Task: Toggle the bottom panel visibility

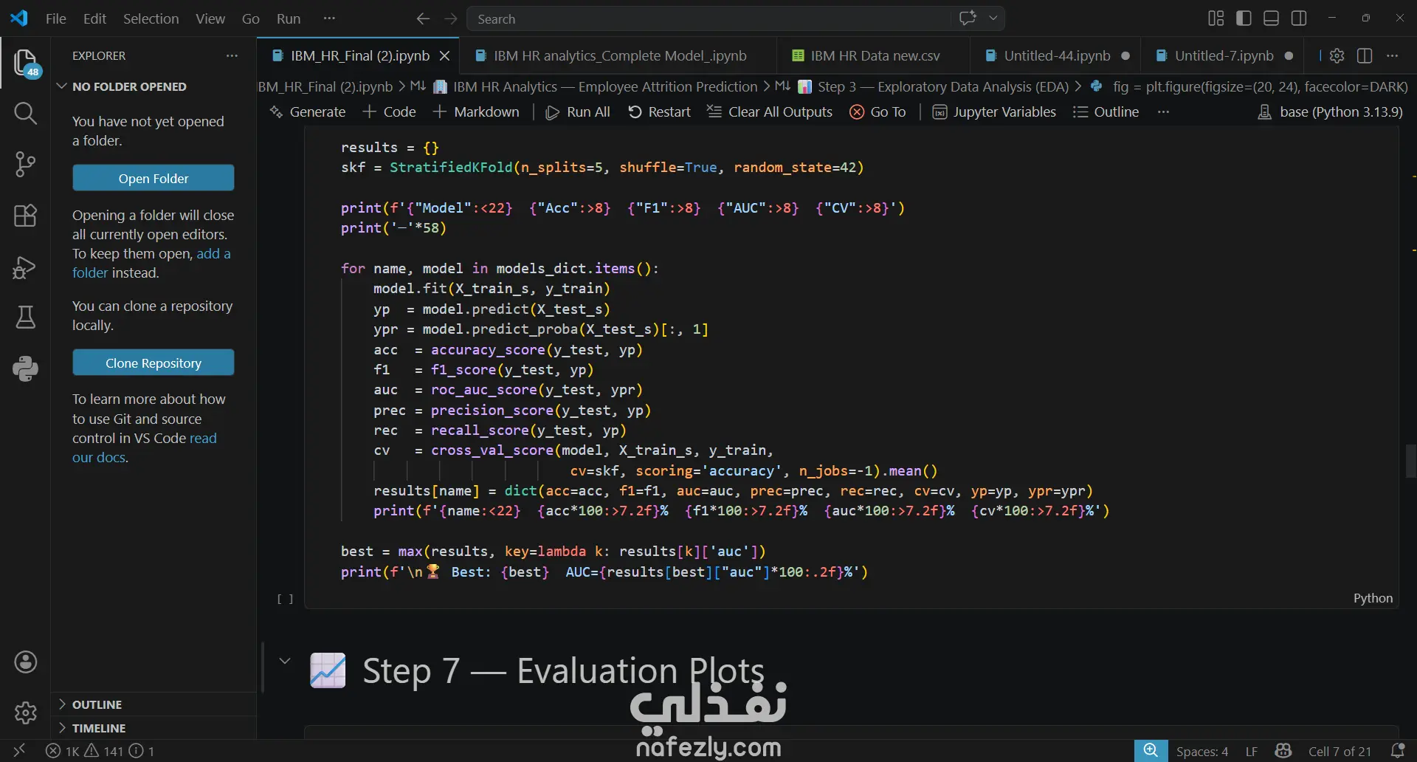Action: (1271, 18)
